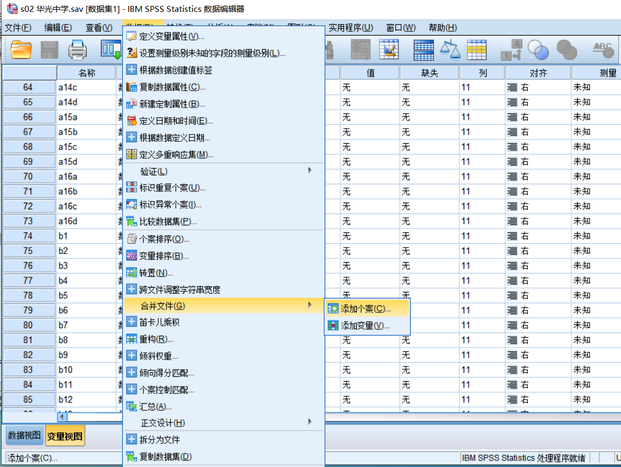Select row number 64 header
The width and height of the screenshot is (621, 467).
tap(29, 87)
